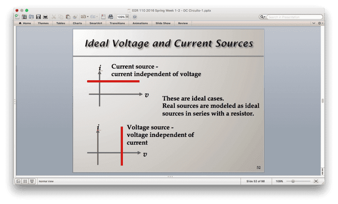Open the Help question mark icon
This screenshot has height=204, width=338.
134,17
